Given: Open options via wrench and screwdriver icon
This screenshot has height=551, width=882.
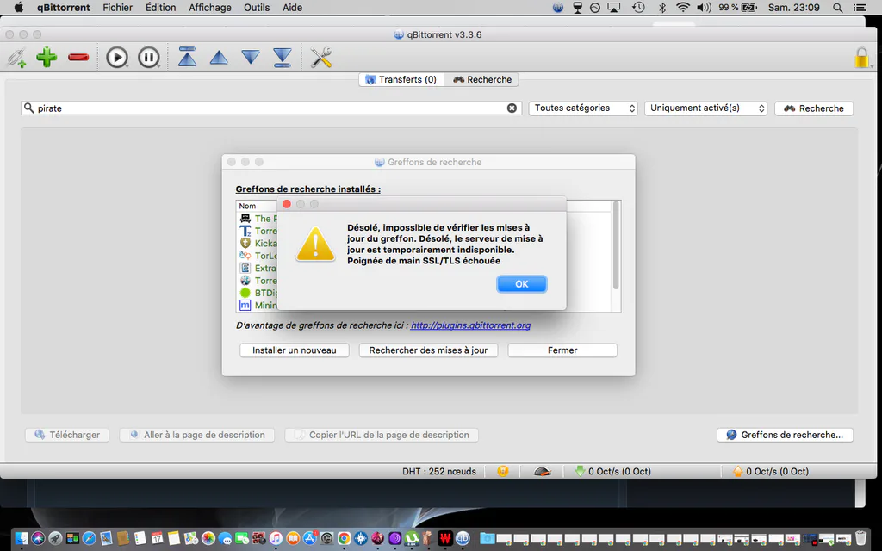Looking at the screenshot, I should coord(321,58).
